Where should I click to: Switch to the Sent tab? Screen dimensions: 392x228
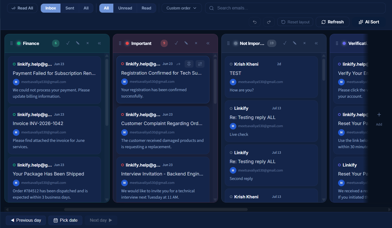(70, 8)
